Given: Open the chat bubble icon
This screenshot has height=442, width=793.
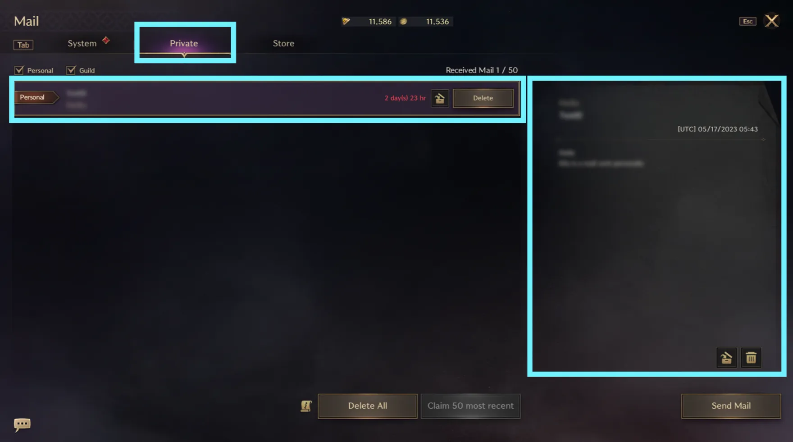Looking at the screenshot, I should tap(22, 424).
